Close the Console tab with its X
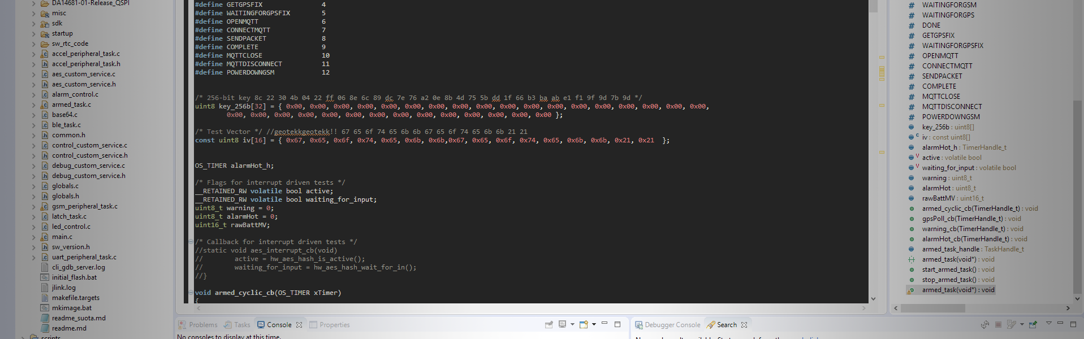The image size is (1084, 339). tap(299, 325)
